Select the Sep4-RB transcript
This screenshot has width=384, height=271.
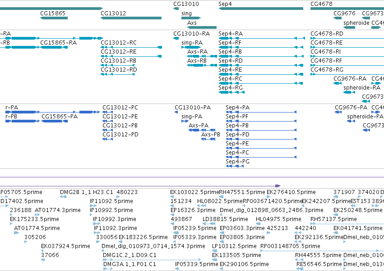coord(261,56)
